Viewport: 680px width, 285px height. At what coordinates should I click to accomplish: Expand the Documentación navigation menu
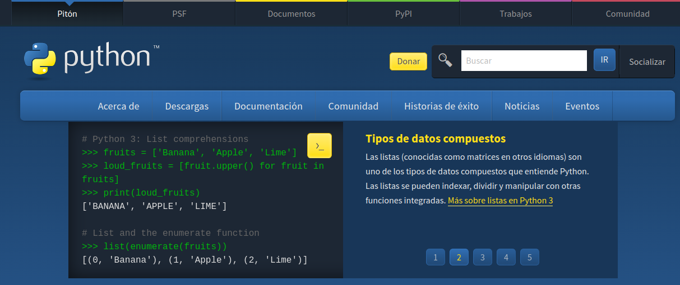pyautogui.click(x=268, y=106)
